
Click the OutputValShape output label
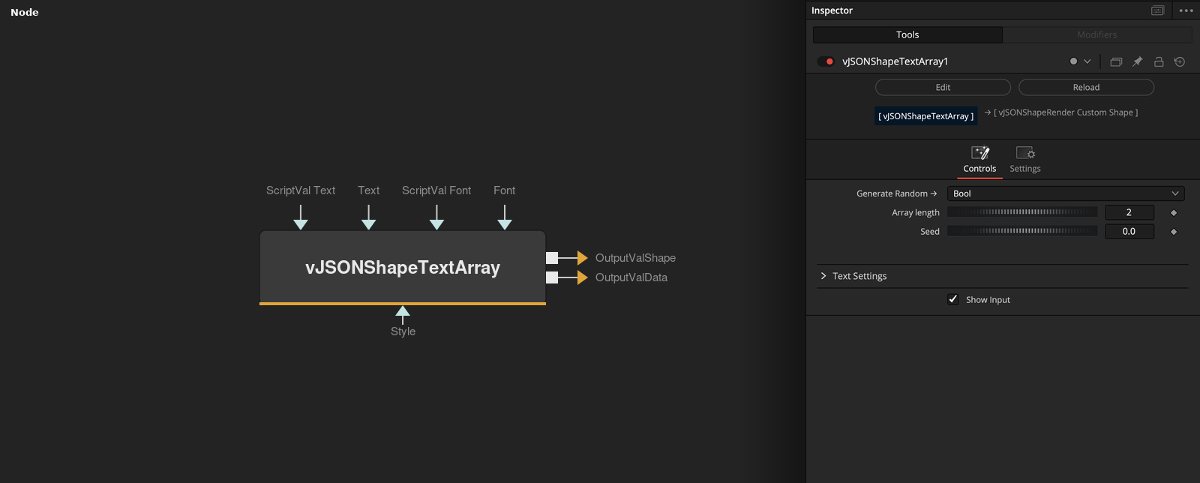tap(635, 258)
